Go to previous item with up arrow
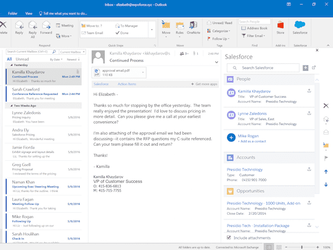The width and height of the screenshot is (333, 250). point(326,172)
